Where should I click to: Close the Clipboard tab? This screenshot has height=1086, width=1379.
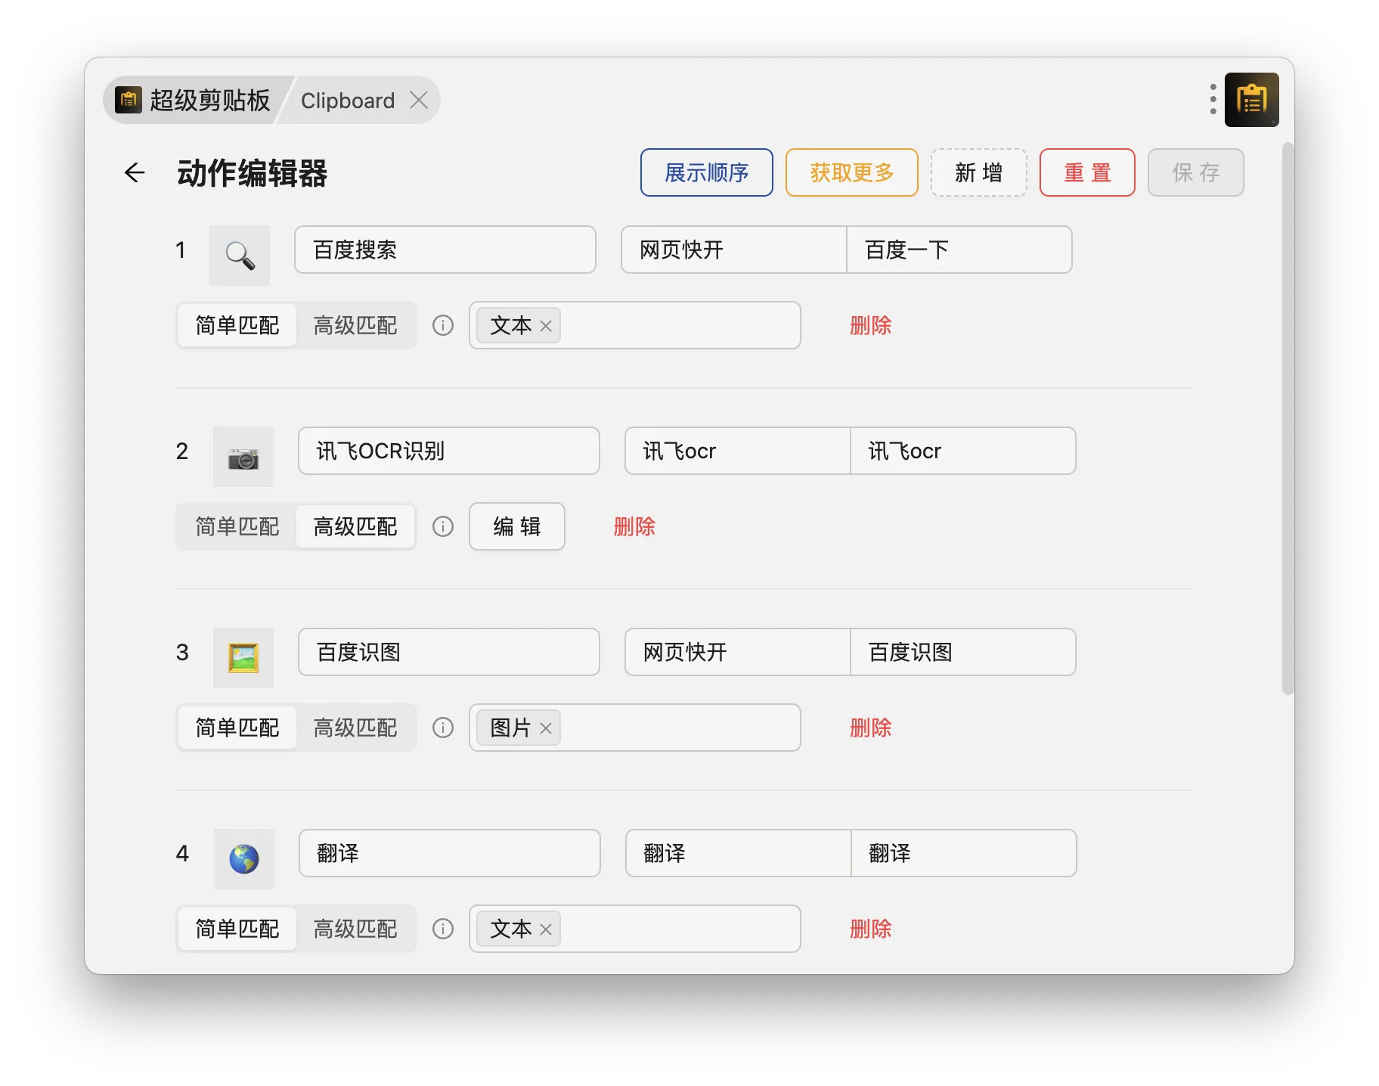(x=419, y=101)
